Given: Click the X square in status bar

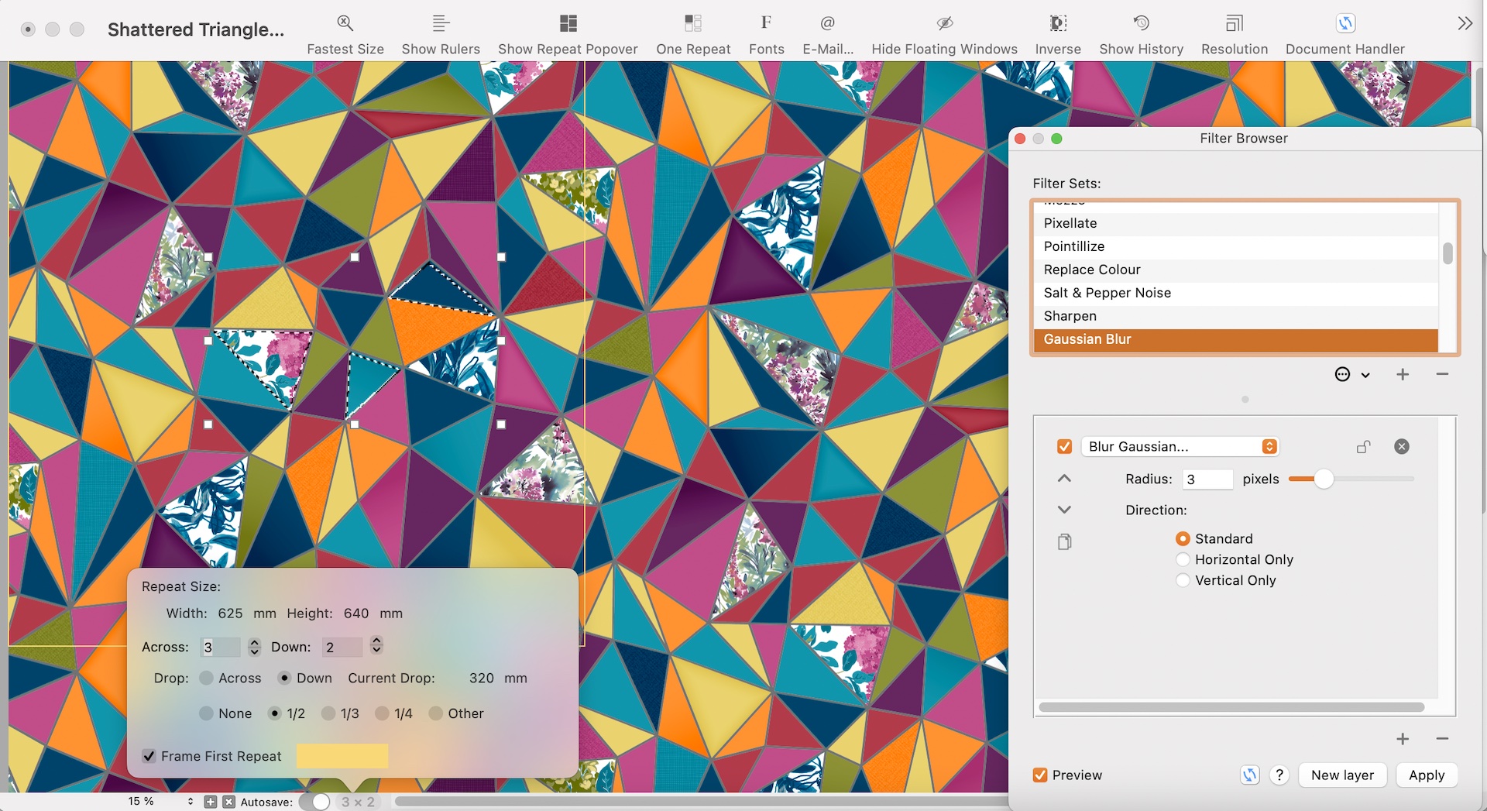Looking at the screenshot, I should point(228,802).
